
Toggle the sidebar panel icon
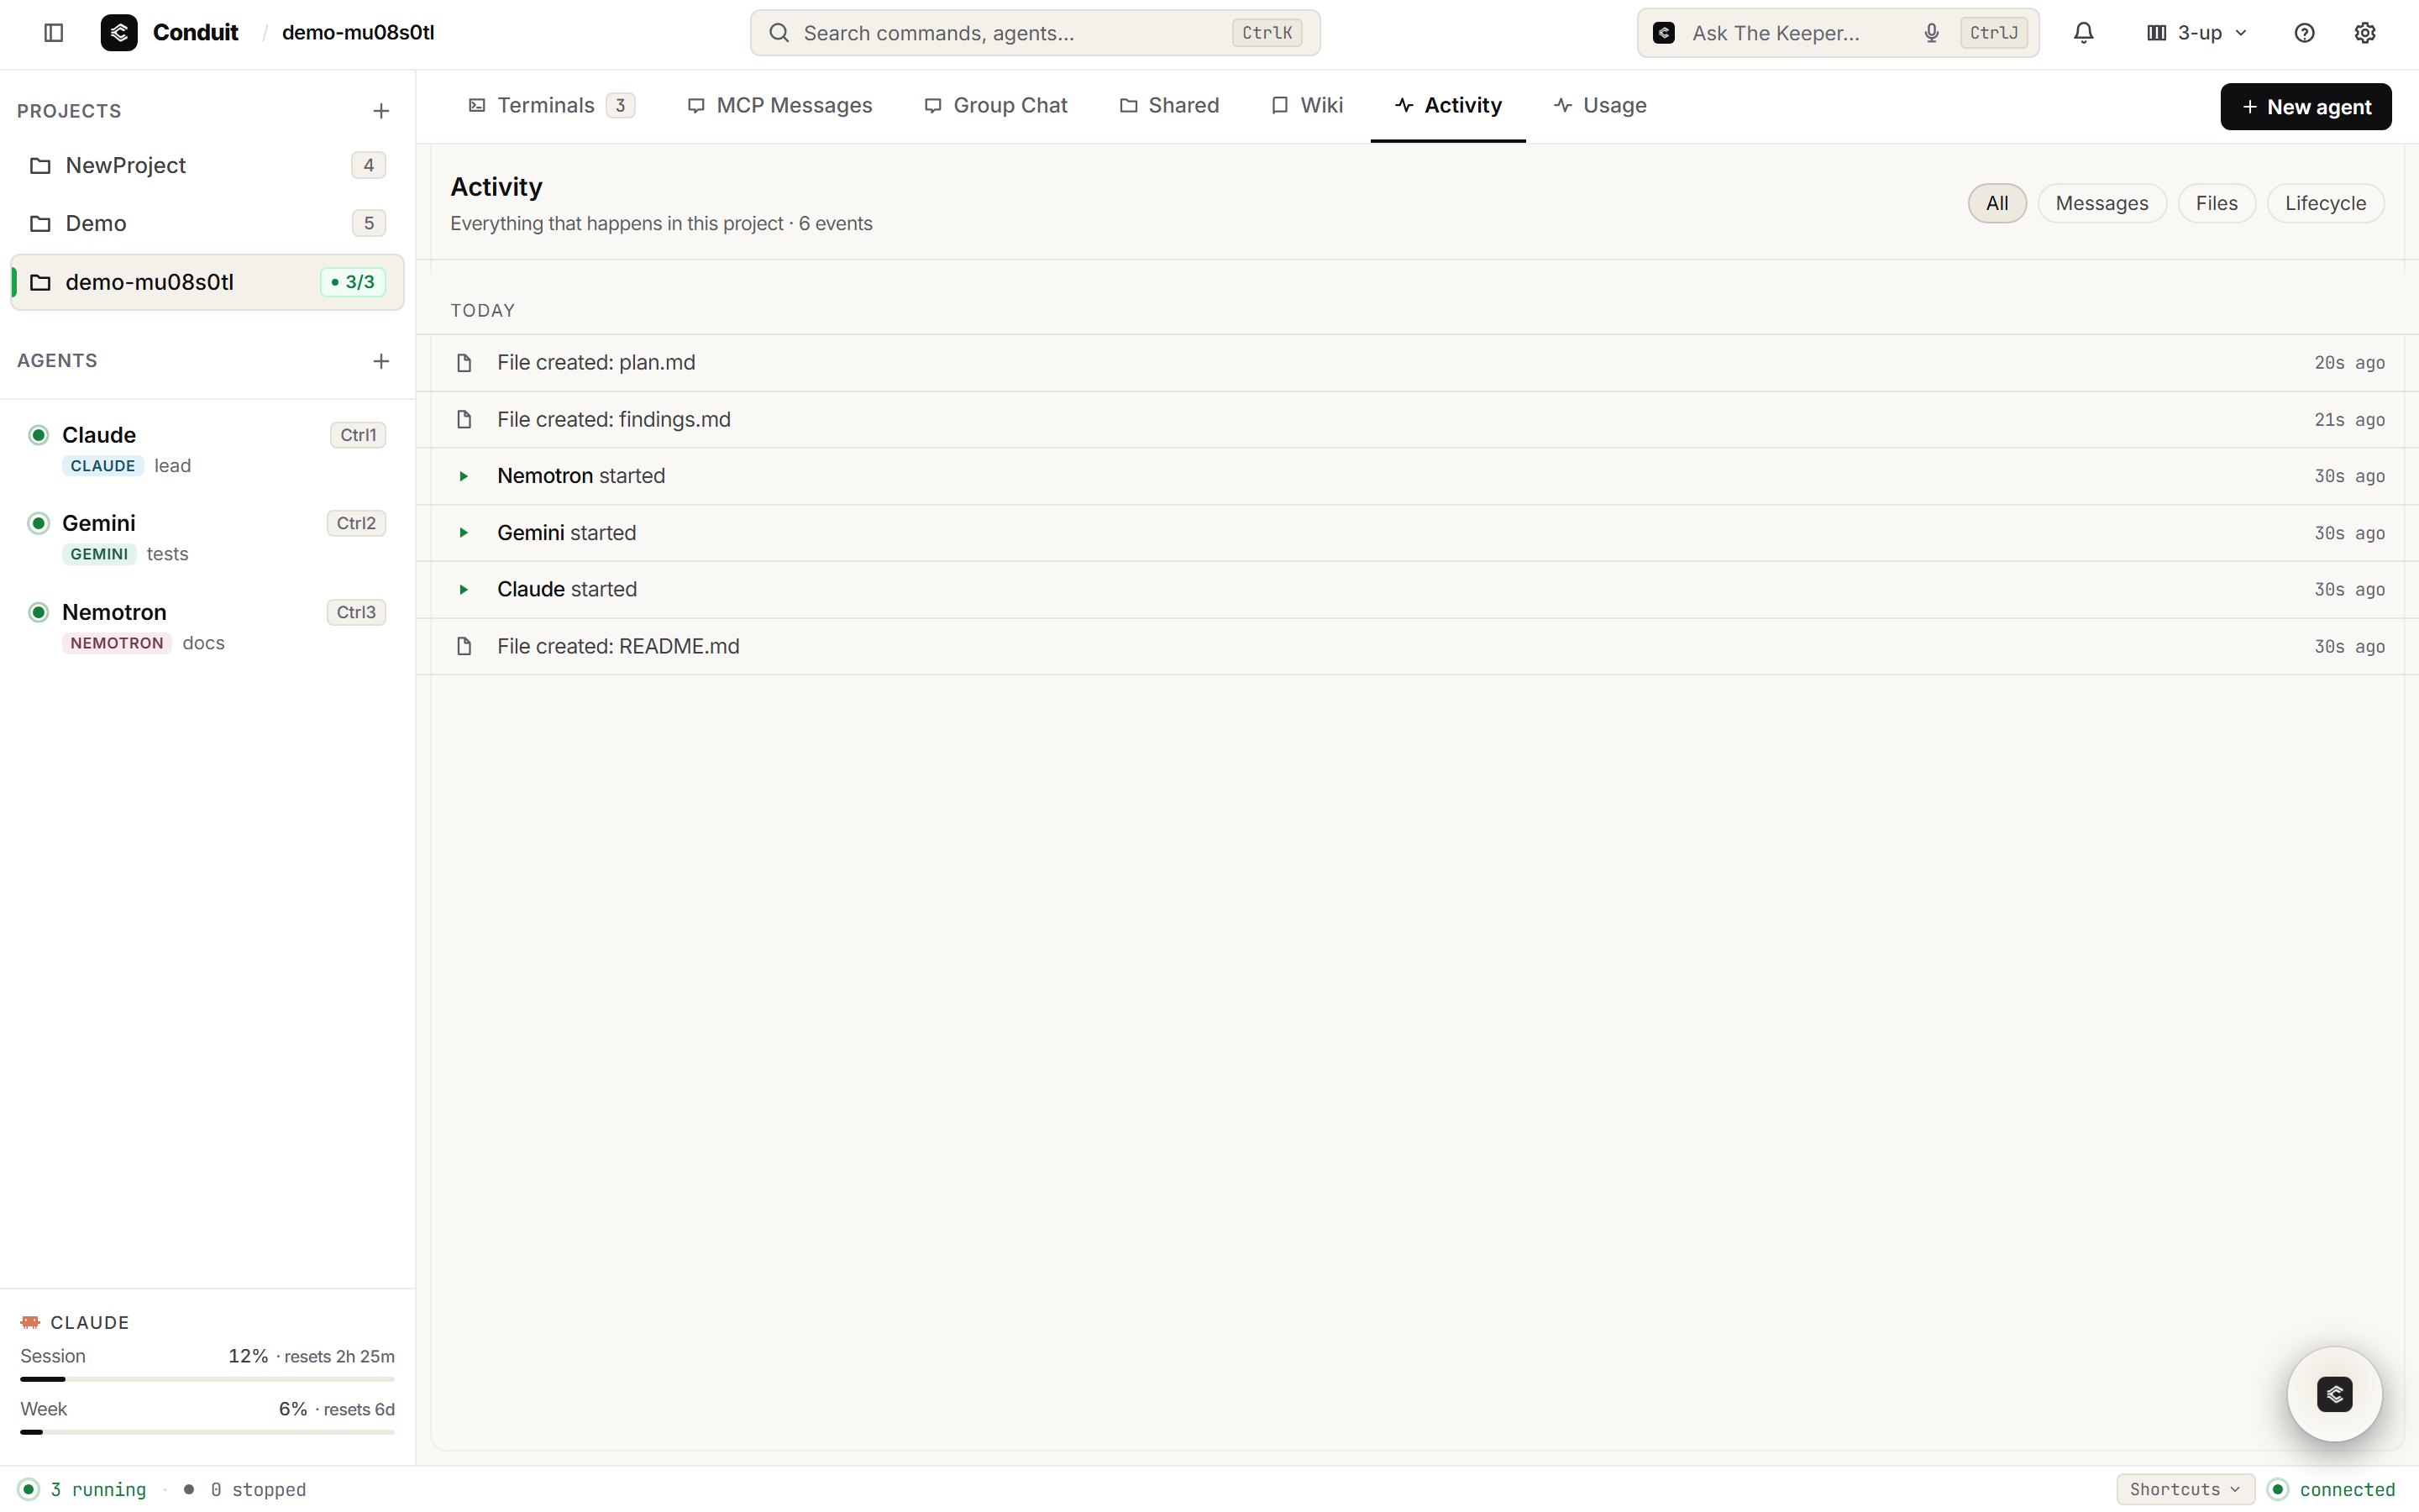(54, 33)
